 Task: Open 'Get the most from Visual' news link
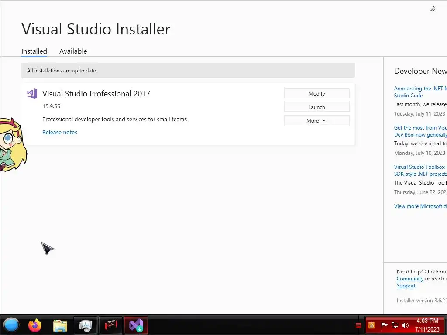pos(420,131)
